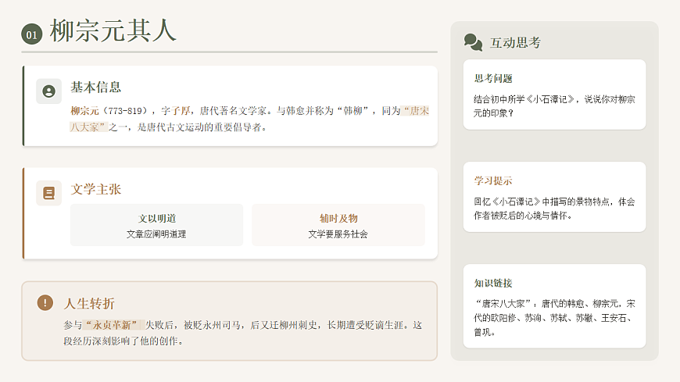Viewport: 680px width, 382px height.
Task: Select the 人生转折 heading
Action: (x=90, y=303)
